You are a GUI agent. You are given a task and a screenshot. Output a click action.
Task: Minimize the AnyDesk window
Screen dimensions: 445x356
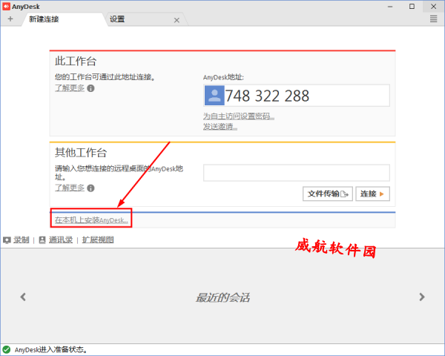click(x=390, y=7)
